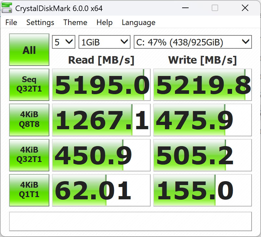
Task: Open the Language menu
Action: (x=139, y=22)
